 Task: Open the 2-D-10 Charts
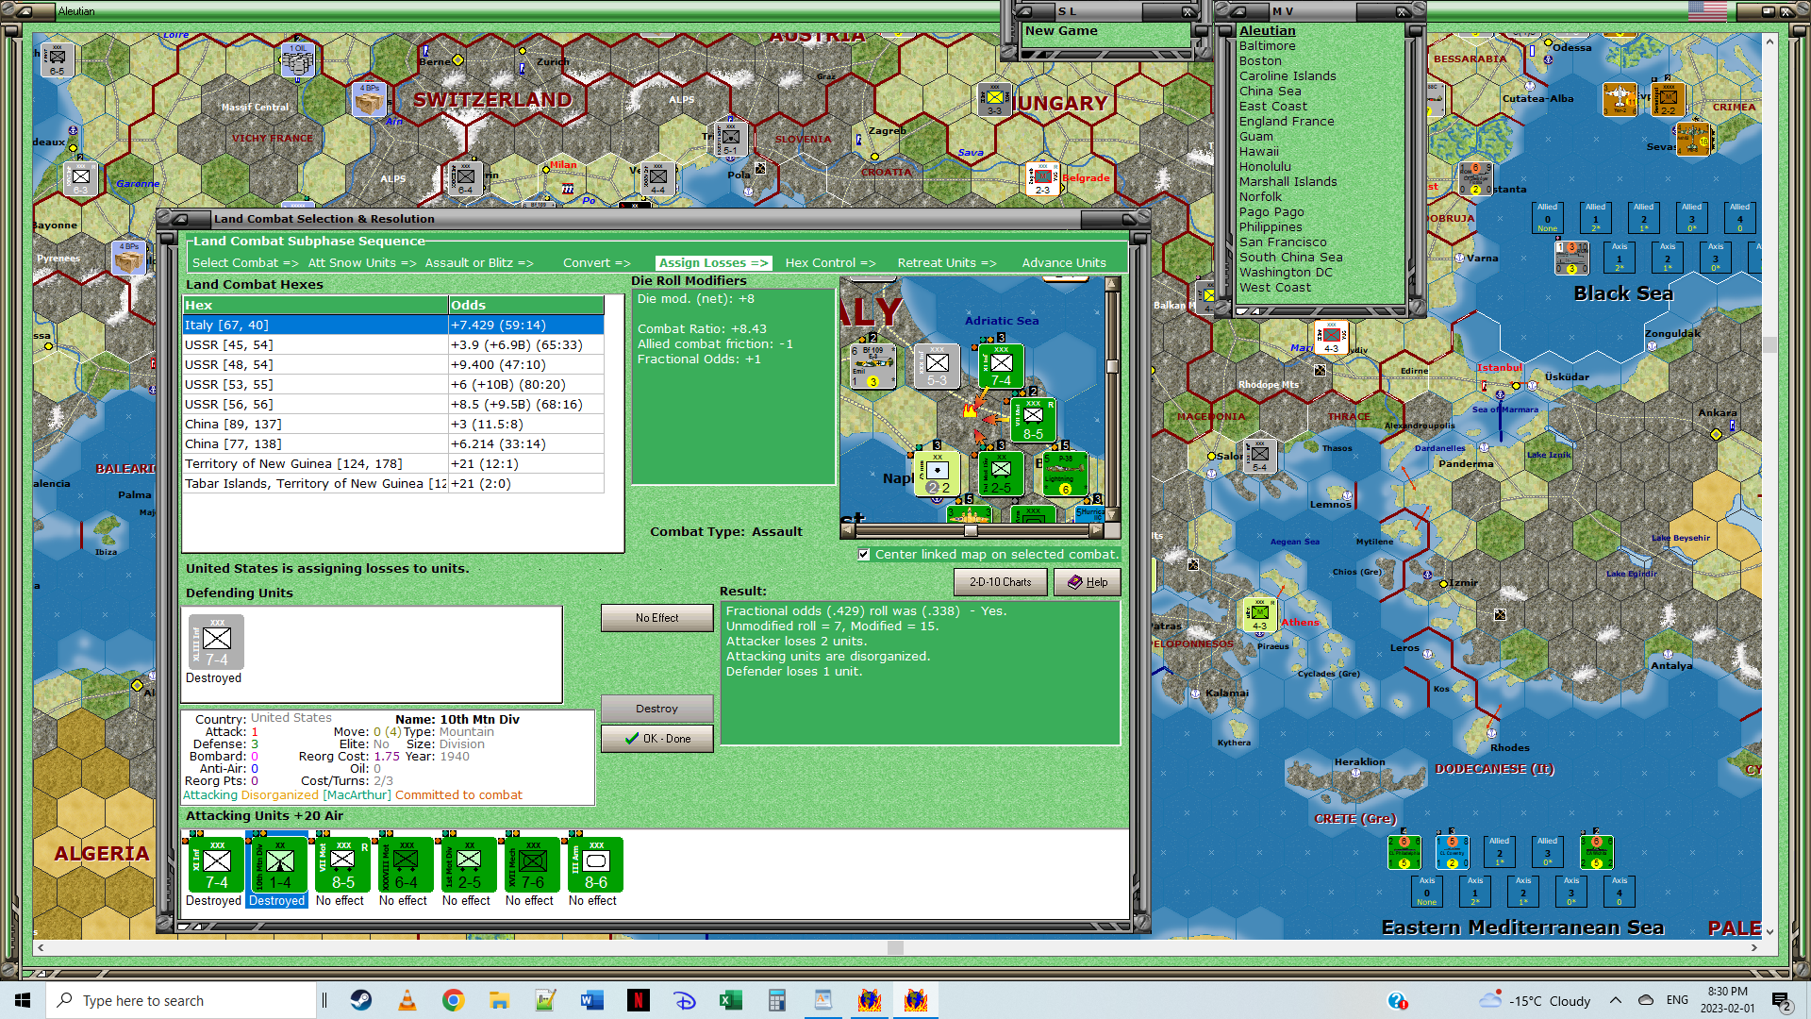1001,582
